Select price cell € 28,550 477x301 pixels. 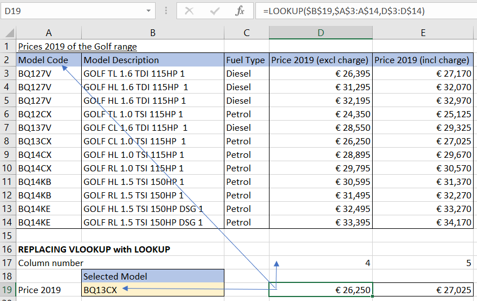click(321, 128)
